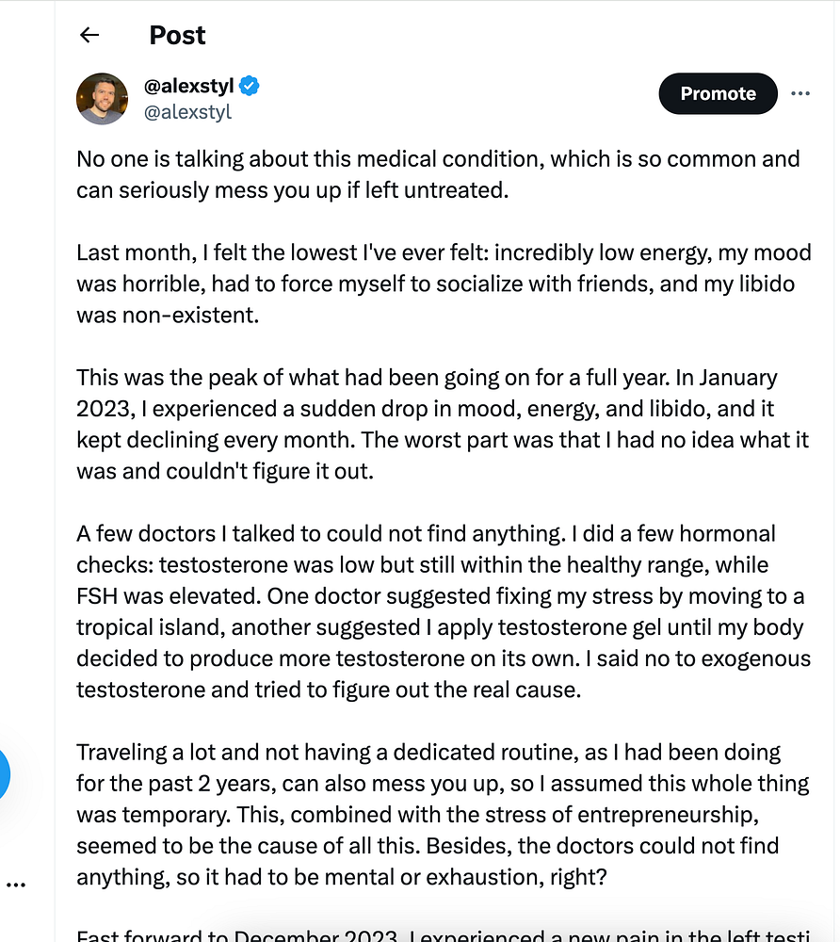Click the blue compose button at left edge
This screenshot has height=942, width=840.
coord(3,776)
